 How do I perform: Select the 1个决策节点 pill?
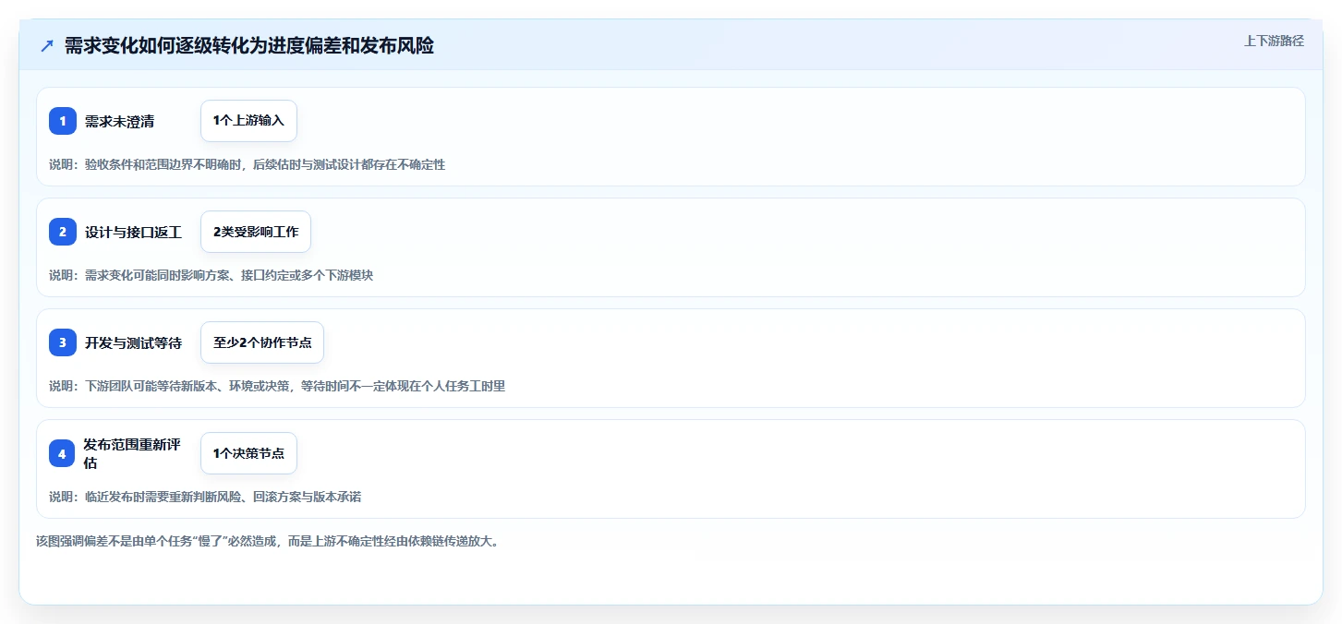[248, 453]
